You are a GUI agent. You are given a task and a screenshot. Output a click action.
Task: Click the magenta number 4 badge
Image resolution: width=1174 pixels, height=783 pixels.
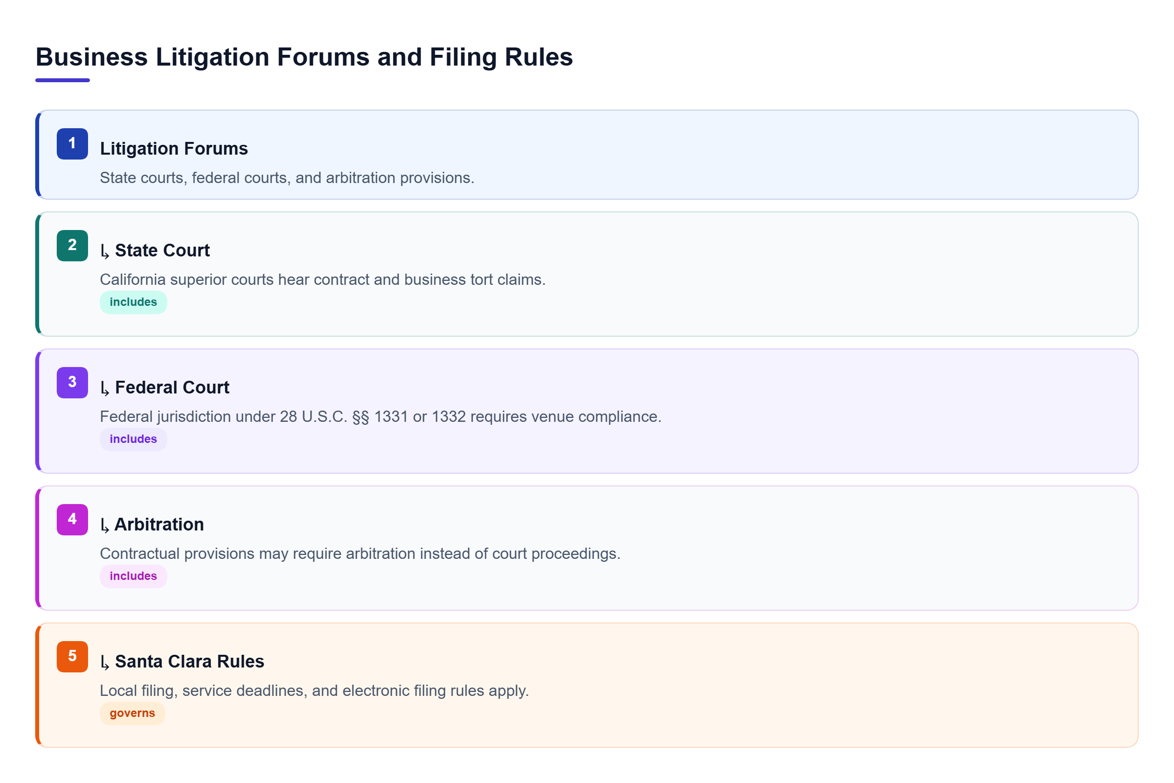click(x=72, y=520)
